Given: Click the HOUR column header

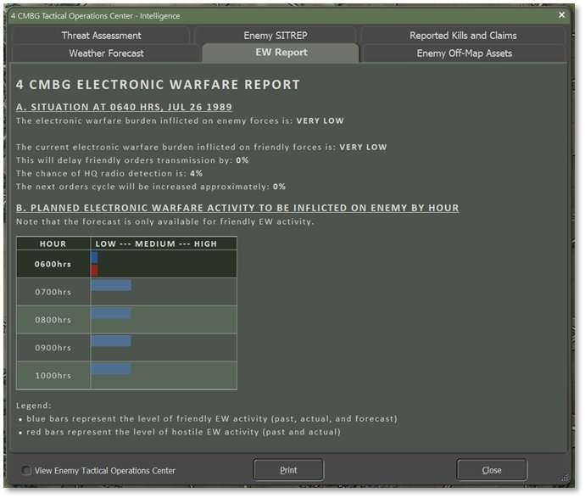Looking at the screenshot, I should point(53,243).
